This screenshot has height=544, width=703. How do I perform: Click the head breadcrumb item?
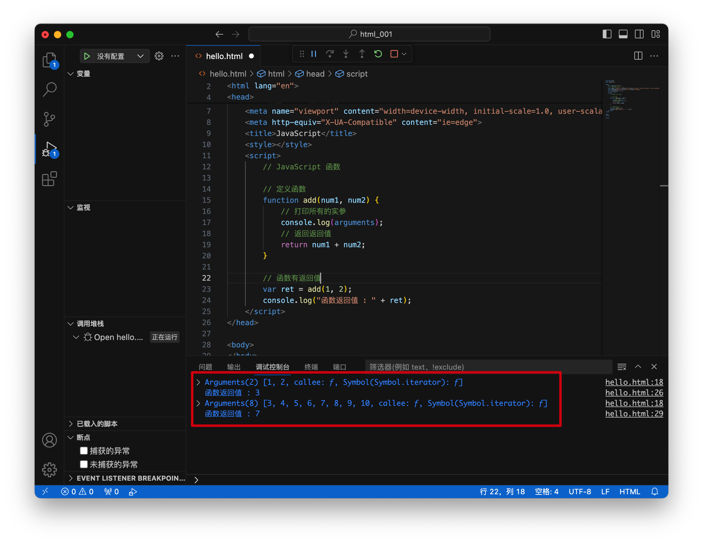tap(310, 74)
